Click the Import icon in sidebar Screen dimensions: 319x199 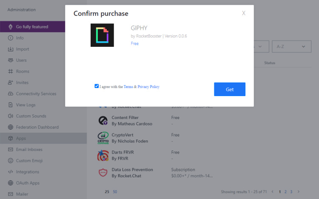[x=11, y=49]
